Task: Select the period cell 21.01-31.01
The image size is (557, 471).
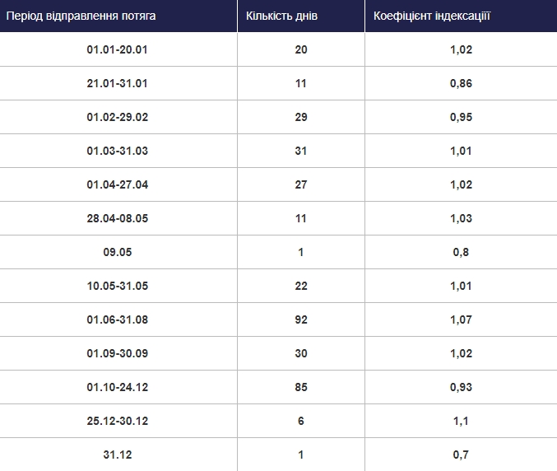Action: pos(117,83)
